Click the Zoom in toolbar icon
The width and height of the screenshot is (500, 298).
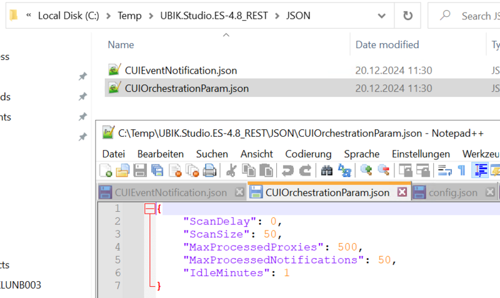point(366,170)
